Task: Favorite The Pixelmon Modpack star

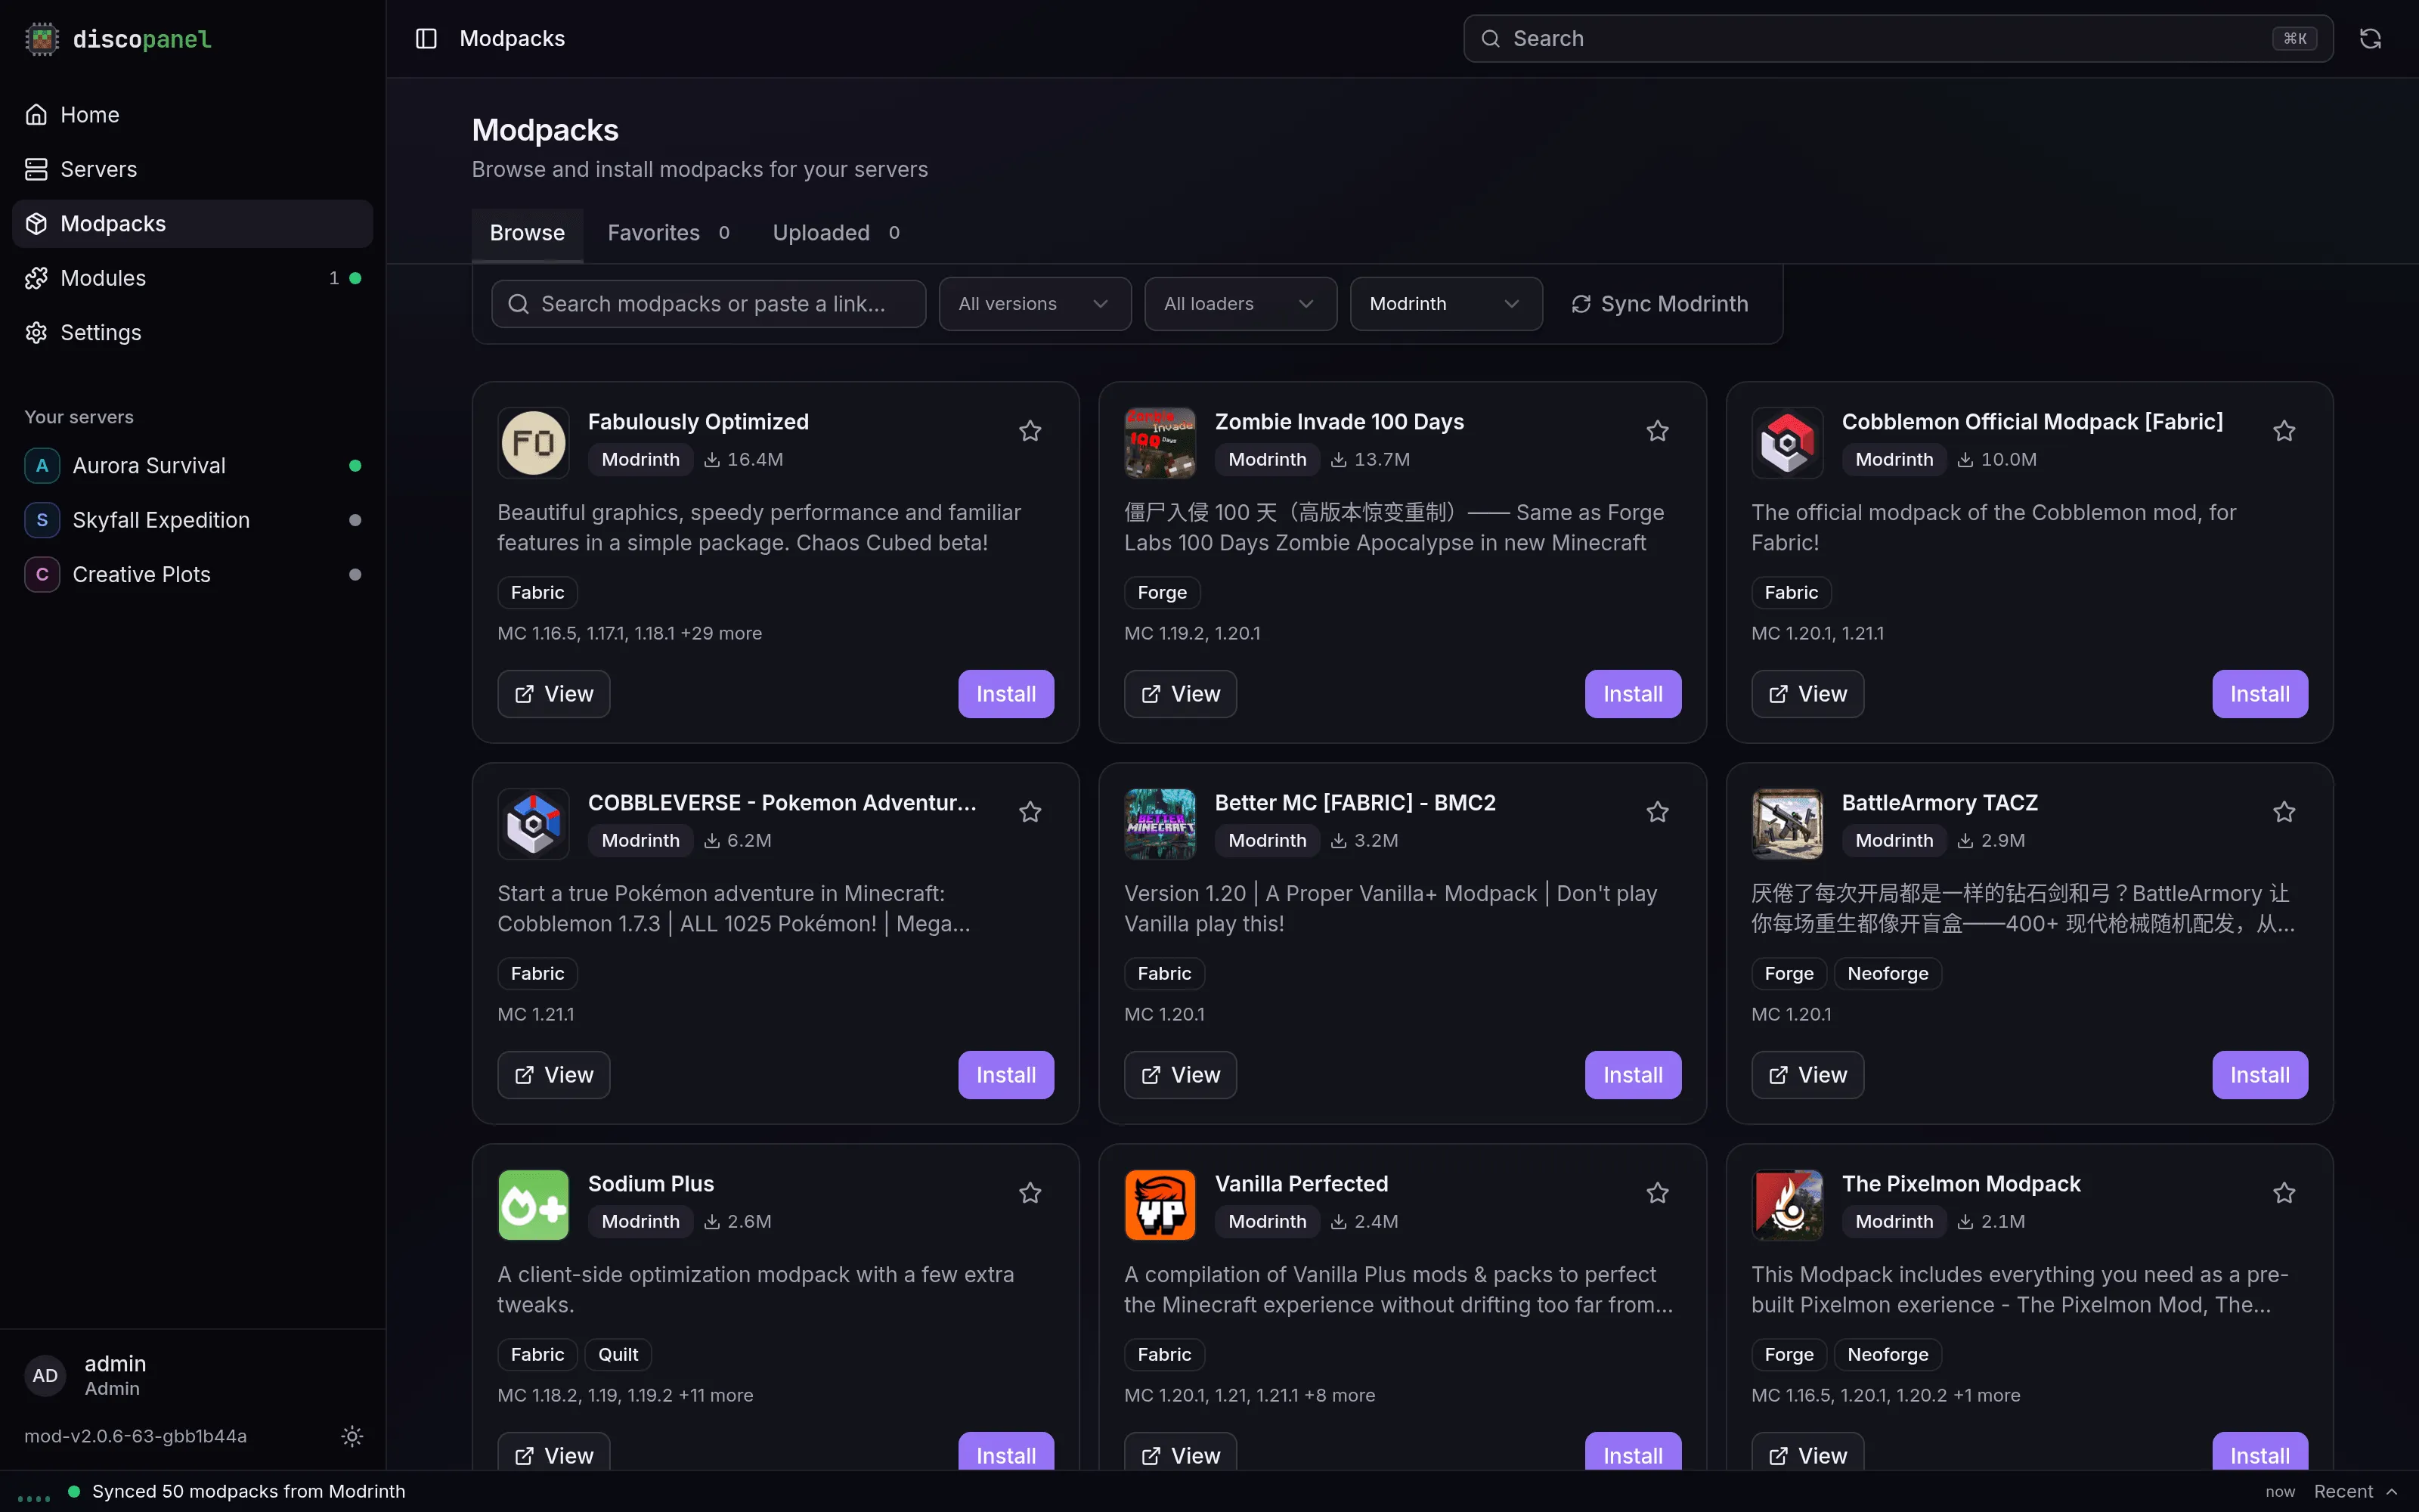Action: click(x=2284, y=1193)
